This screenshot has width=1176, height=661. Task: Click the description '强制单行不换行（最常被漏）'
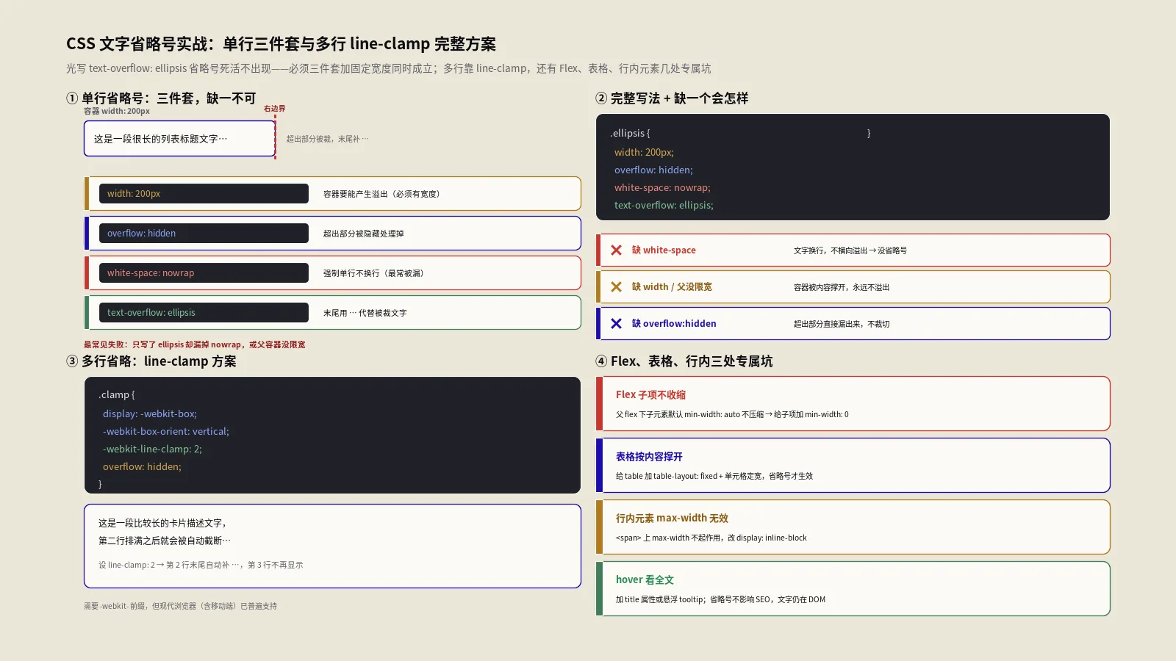pyautogui.click(x=375, y=273)
